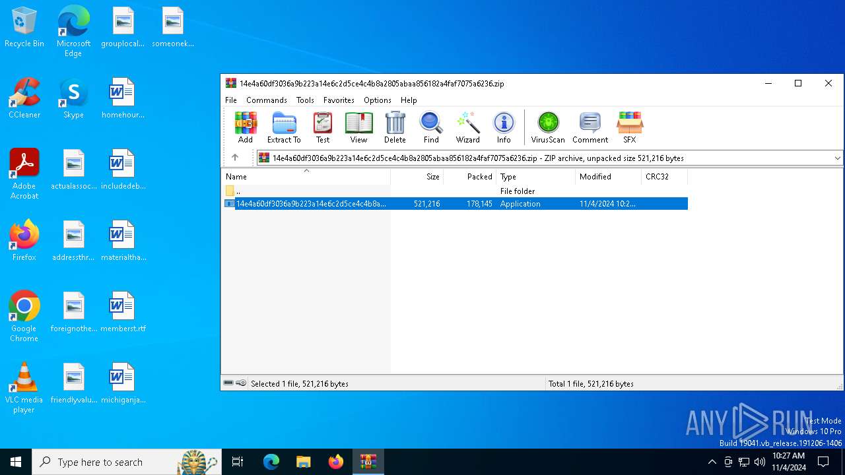Click the Extract To toolbar icon
This screenshot has height=475, width=845.
point(284,127)
